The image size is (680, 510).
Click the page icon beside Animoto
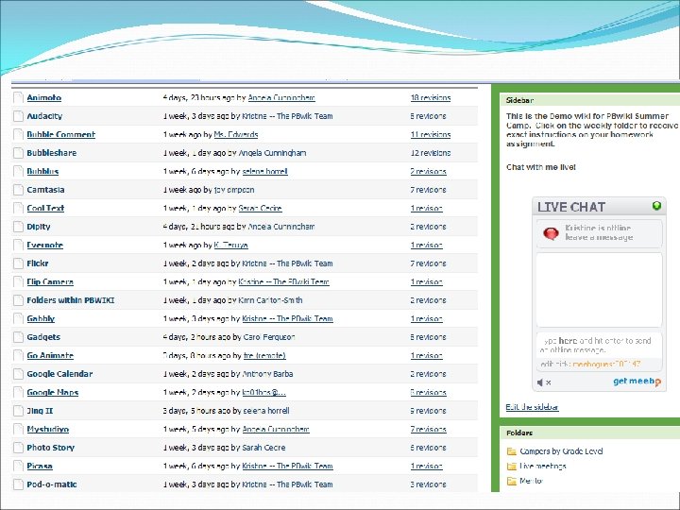(18, 97)
